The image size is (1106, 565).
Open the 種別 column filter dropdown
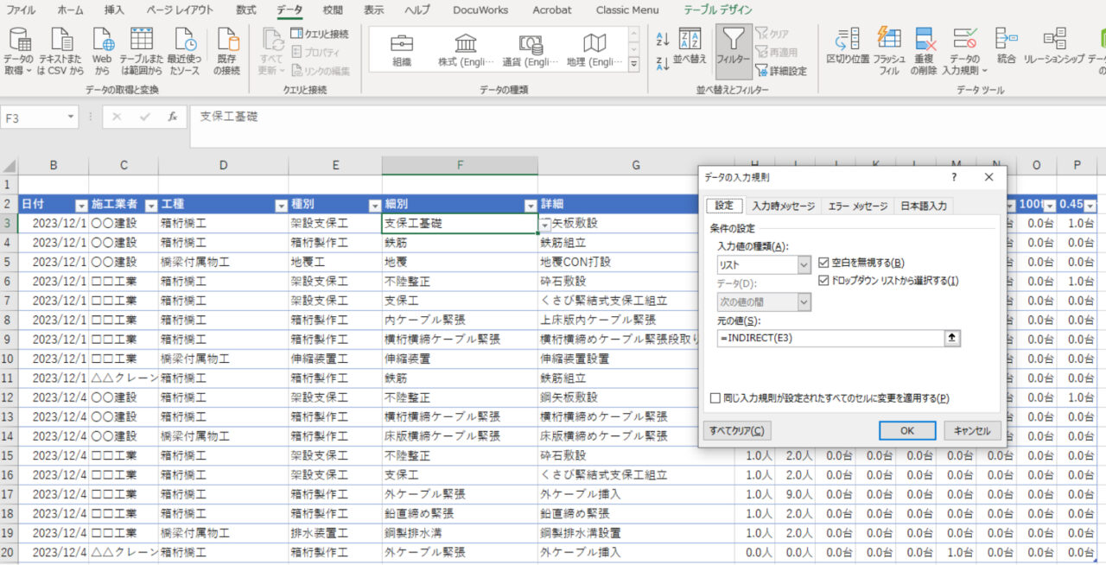374,205
